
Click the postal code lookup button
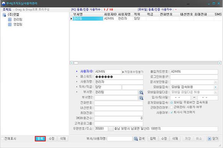pos(111,129)
